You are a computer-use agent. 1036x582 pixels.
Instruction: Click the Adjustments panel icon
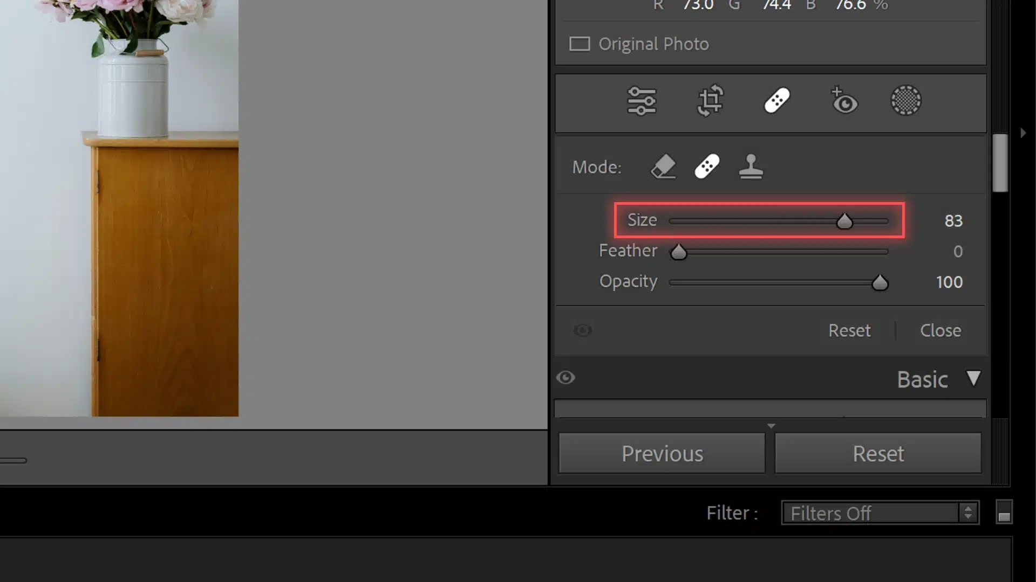coord(640,100)
